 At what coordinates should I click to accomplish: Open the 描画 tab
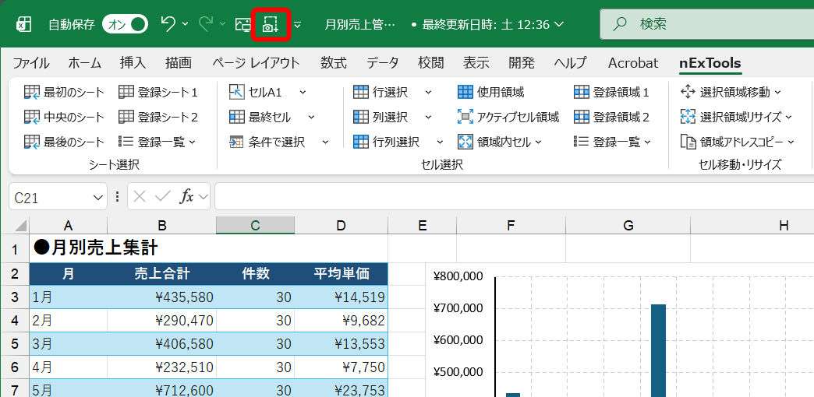pyautogui.click(x=179, y=63)
